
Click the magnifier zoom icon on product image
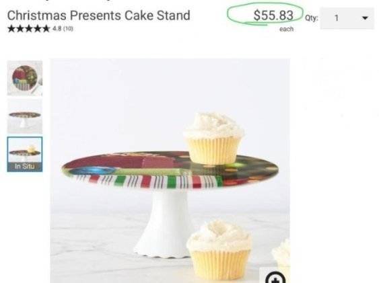coord(275,277)
